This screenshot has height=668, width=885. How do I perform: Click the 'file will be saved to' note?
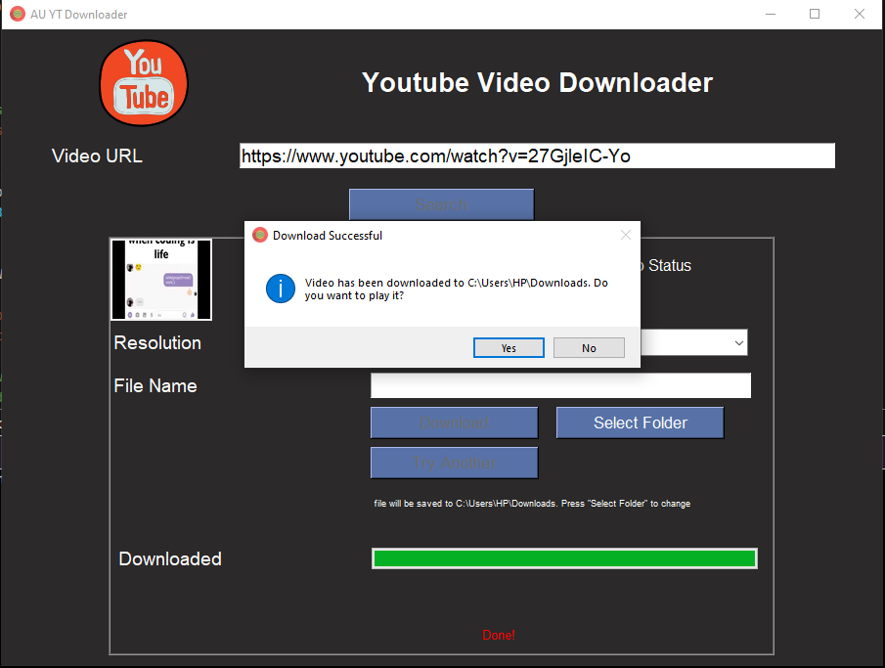tap(532, 503)
